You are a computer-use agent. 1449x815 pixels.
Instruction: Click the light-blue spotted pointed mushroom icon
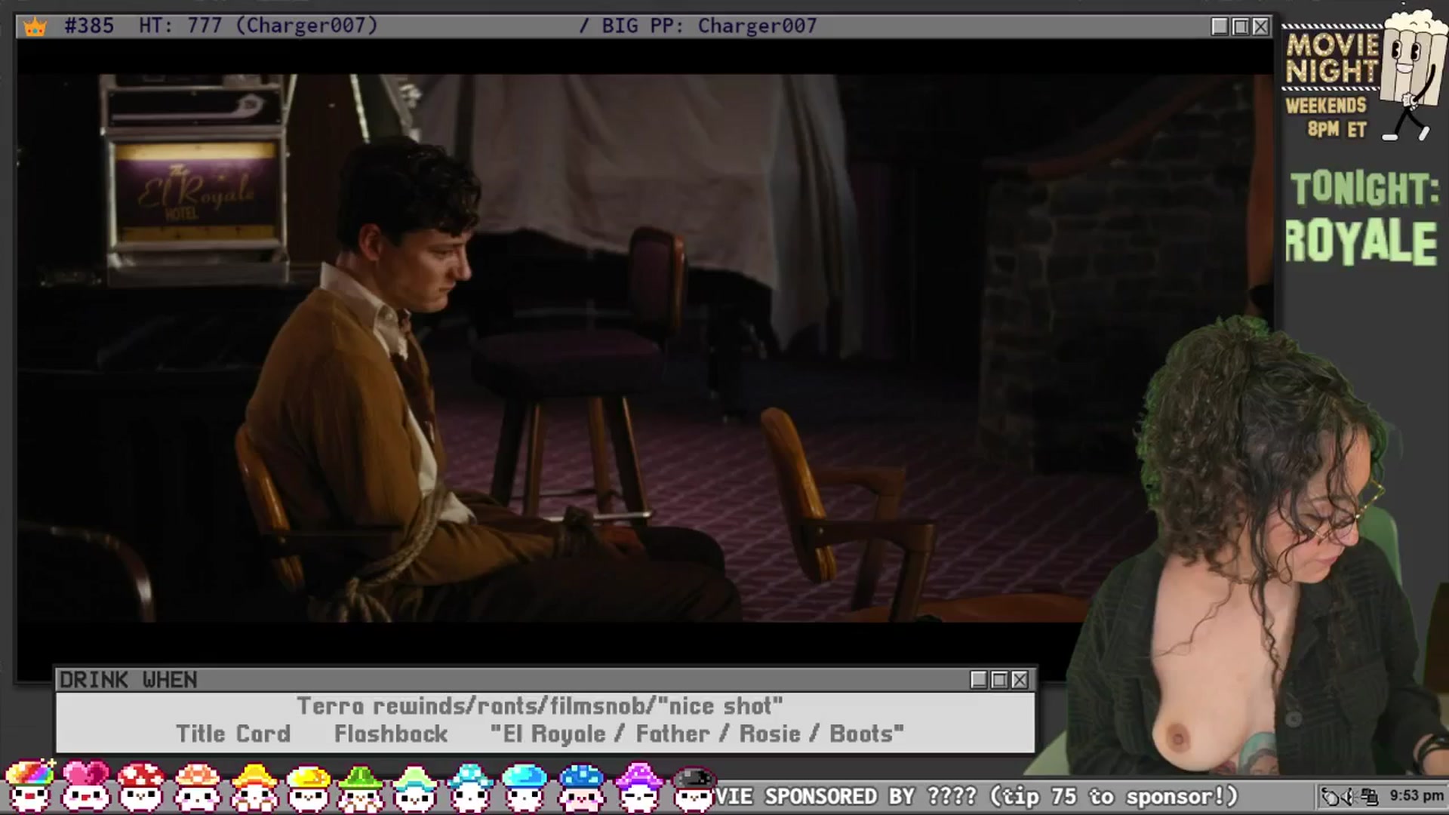(470, 786)
